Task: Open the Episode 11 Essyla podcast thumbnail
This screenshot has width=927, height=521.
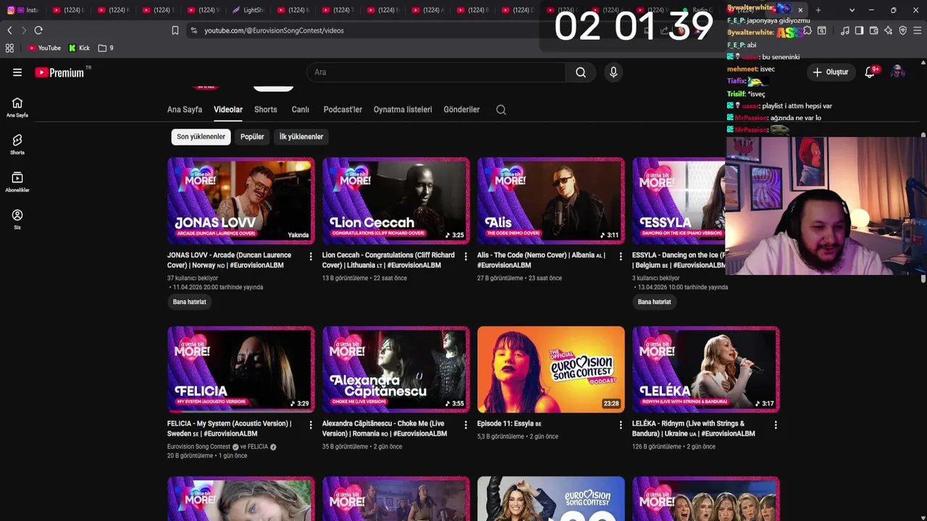Action: click(551, 370)
